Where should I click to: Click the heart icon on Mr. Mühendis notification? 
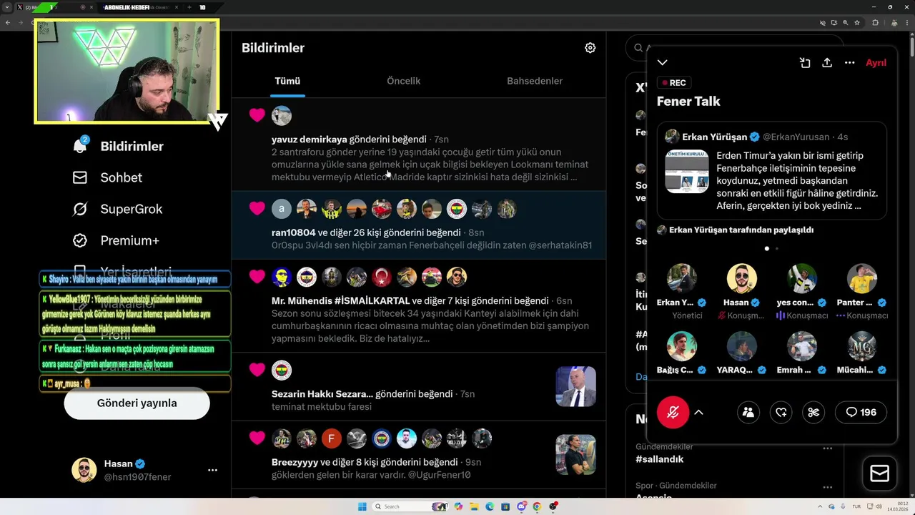tap(257, 277)
